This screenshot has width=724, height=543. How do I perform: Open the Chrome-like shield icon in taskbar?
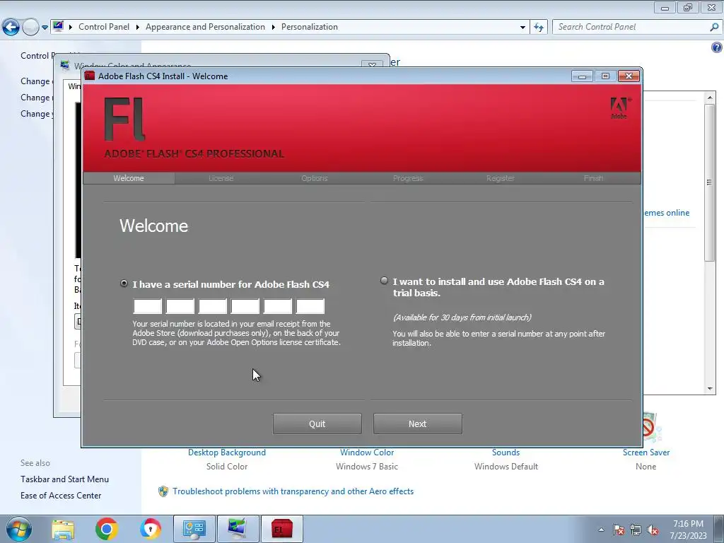[151, 529]
